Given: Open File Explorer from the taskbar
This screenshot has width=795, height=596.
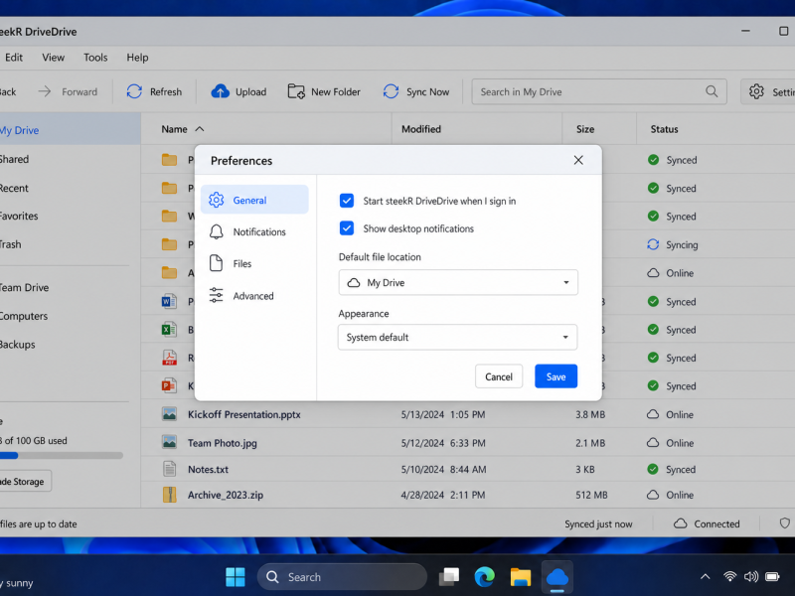Looking at the screenshot, I should coord(521,577).
